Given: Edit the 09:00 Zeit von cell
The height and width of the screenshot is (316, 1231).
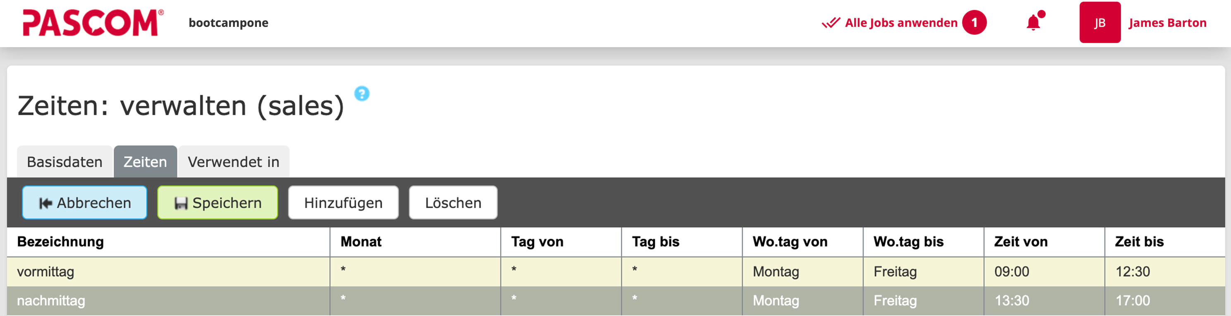Looking at the screenshot, I should click(1012, 272).
